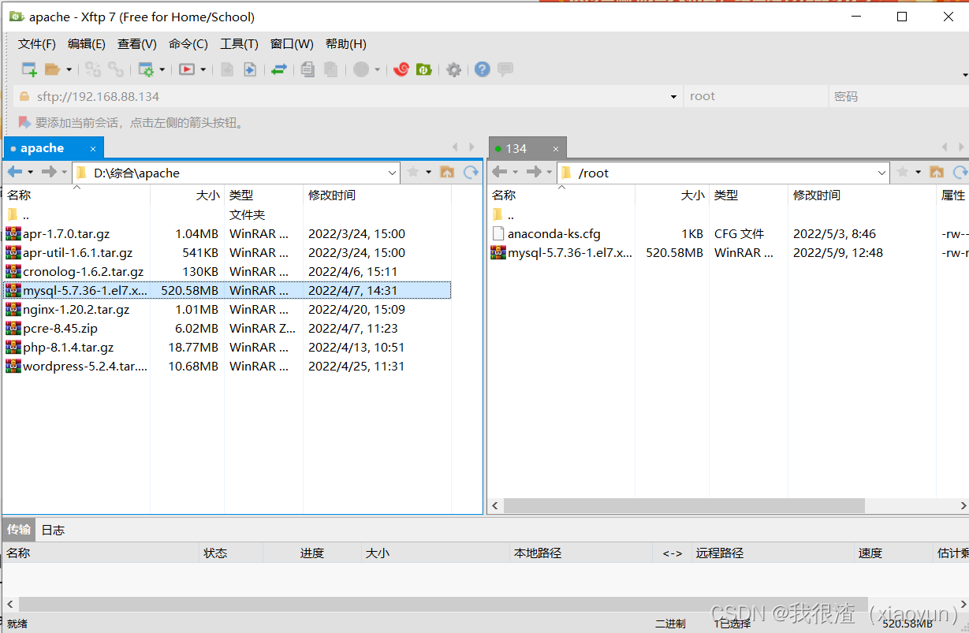This screenshot has height=633, width=969.
Task: Go to parent folder in remote pane
Action: click(x=937, y=172)
